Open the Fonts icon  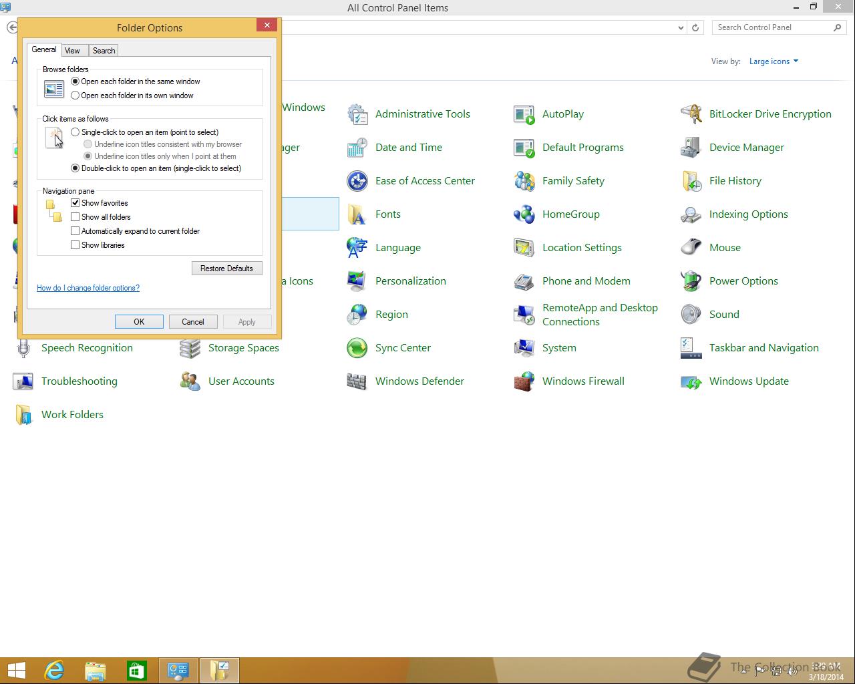(x=357, y=214)
